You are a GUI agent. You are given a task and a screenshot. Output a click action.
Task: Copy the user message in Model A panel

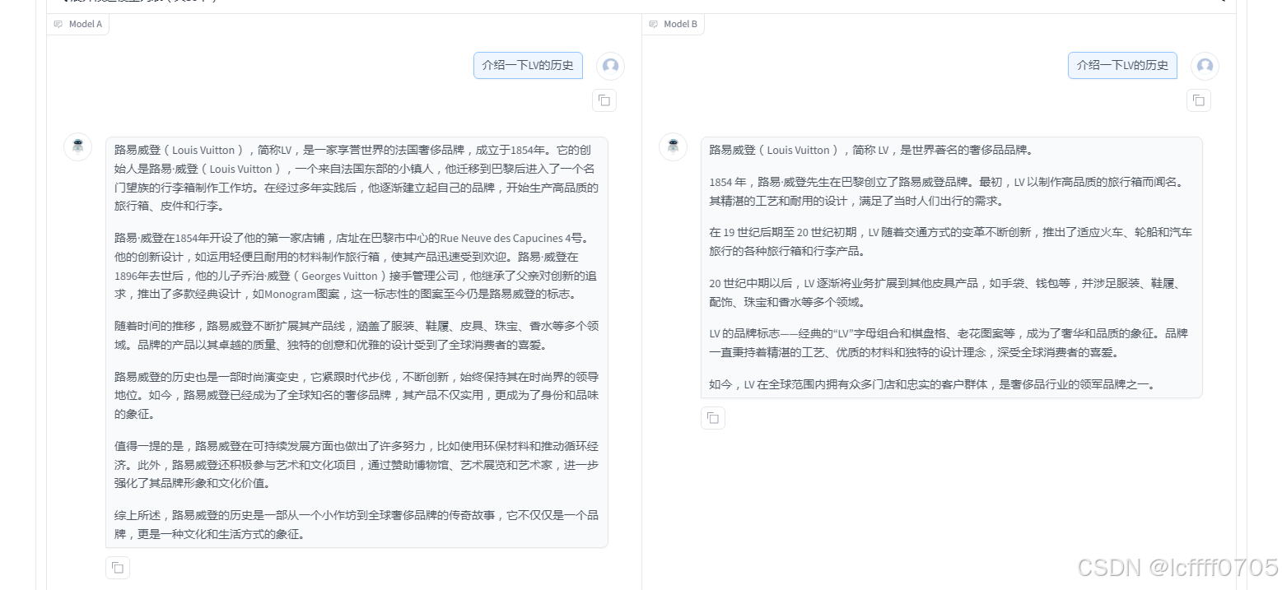(x=604, y=100)
